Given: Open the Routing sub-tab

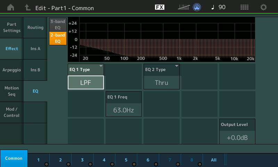Looking at the screenshot, I should (35, 27).
